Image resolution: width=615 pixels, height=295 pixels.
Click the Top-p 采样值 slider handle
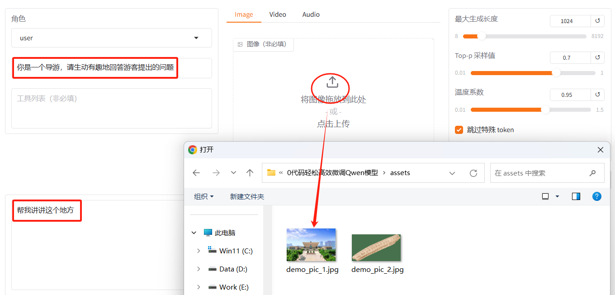point(556,73)
